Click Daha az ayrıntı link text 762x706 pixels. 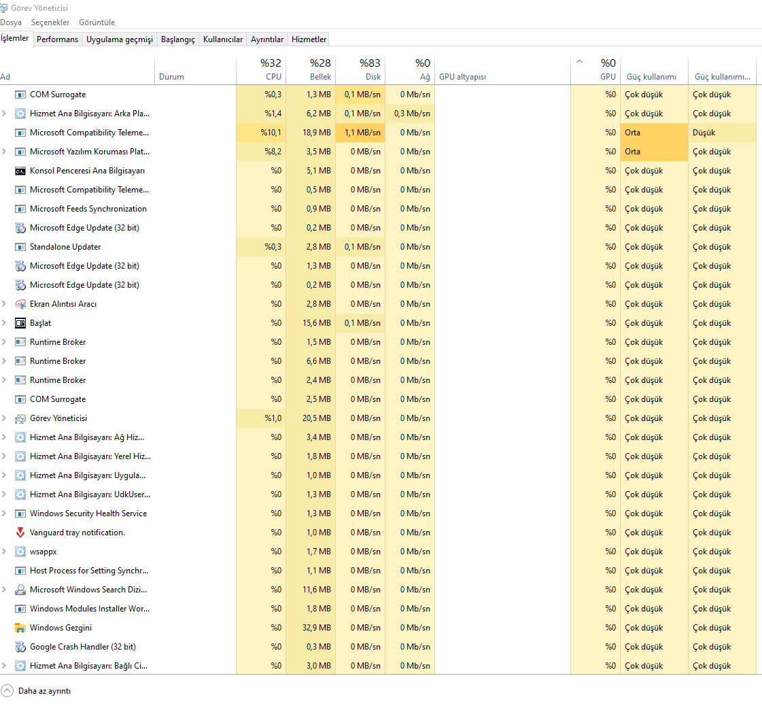tap(44, 691)
